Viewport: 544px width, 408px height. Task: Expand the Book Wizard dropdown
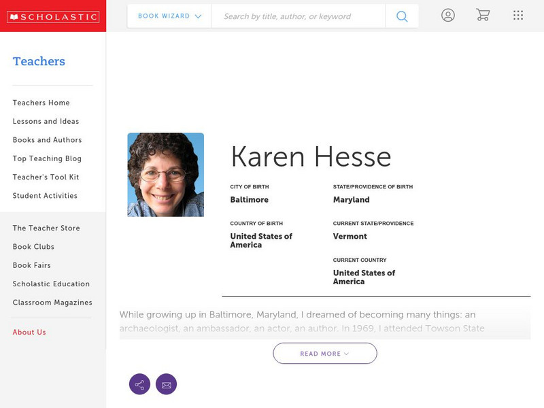(169, 16)
